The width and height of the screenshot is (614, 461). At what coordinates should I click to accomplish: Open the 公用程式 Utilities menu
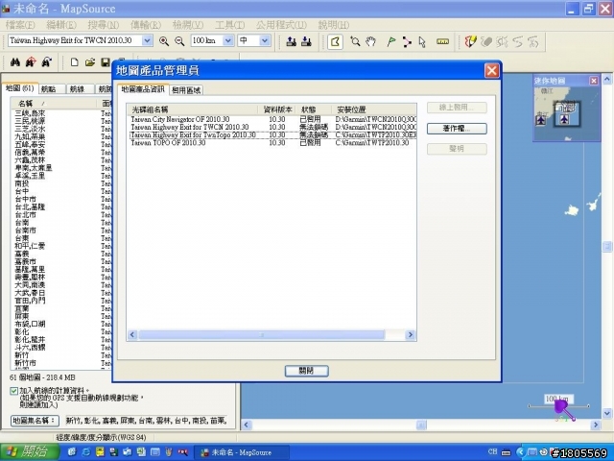click(x=281, y=25)
